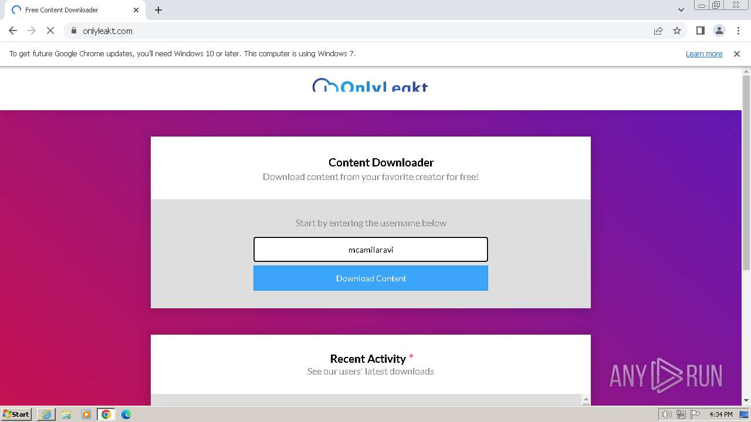
Task: Click the address bar URL
Action: tap(107, 30)
